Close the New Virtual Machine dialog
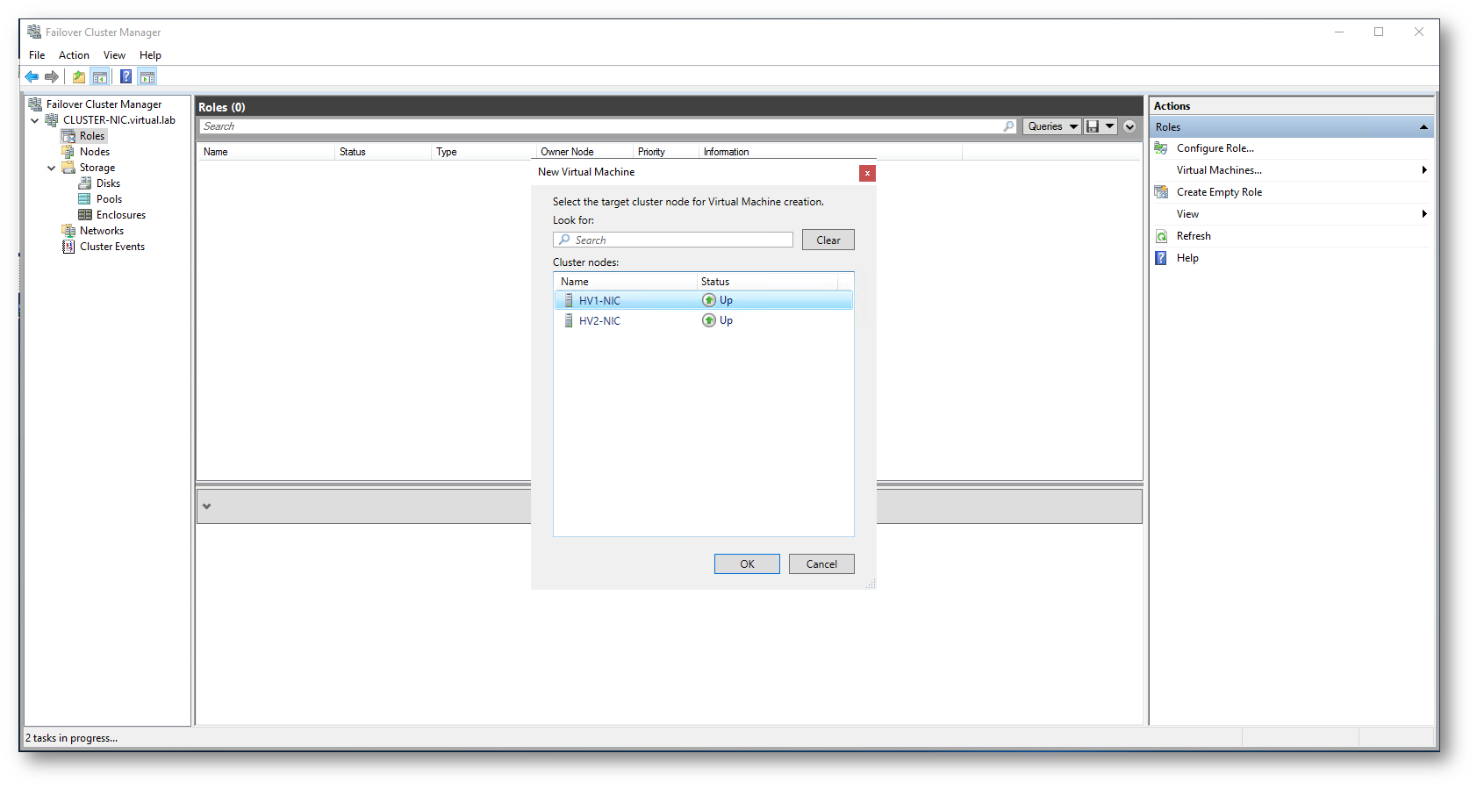Screen dimensions: 1477x789 point(867,173)
